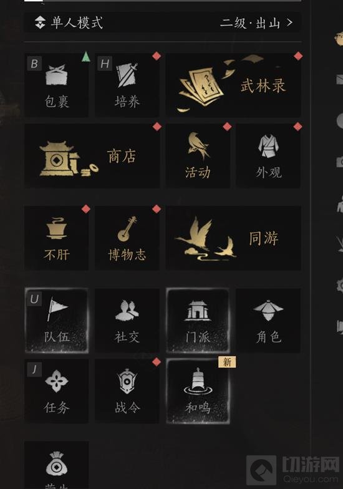Open the 同游 cranes tile
This screenshot has height=489, width=343.
point(233,238)
